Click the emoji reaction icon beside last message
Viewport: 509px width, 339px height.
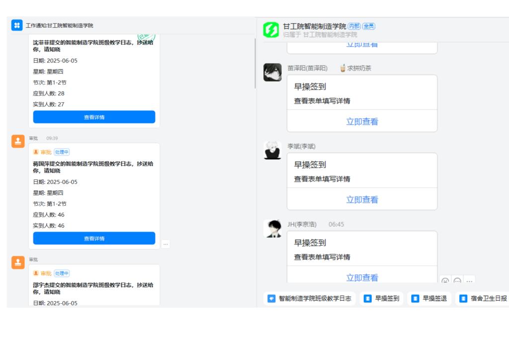tap(445, 281)
